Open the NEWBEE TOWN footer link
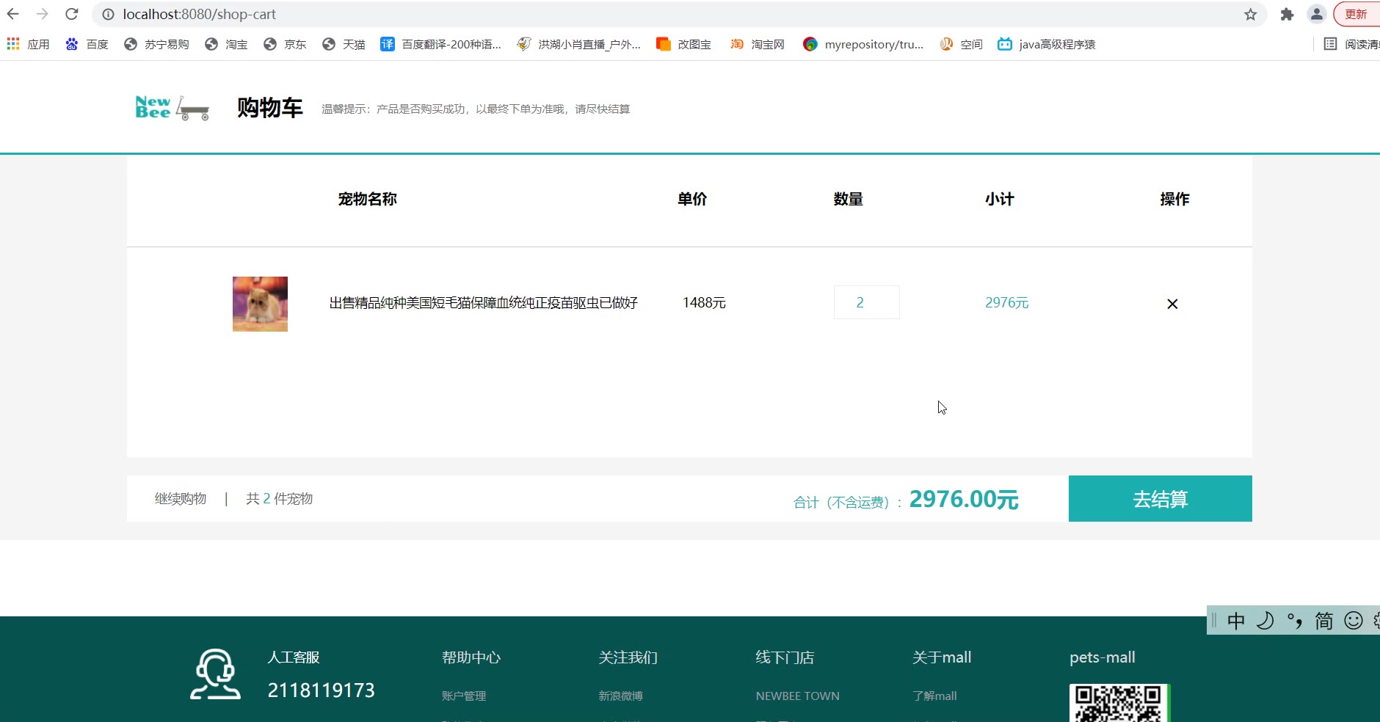 [x=798, y=696]
